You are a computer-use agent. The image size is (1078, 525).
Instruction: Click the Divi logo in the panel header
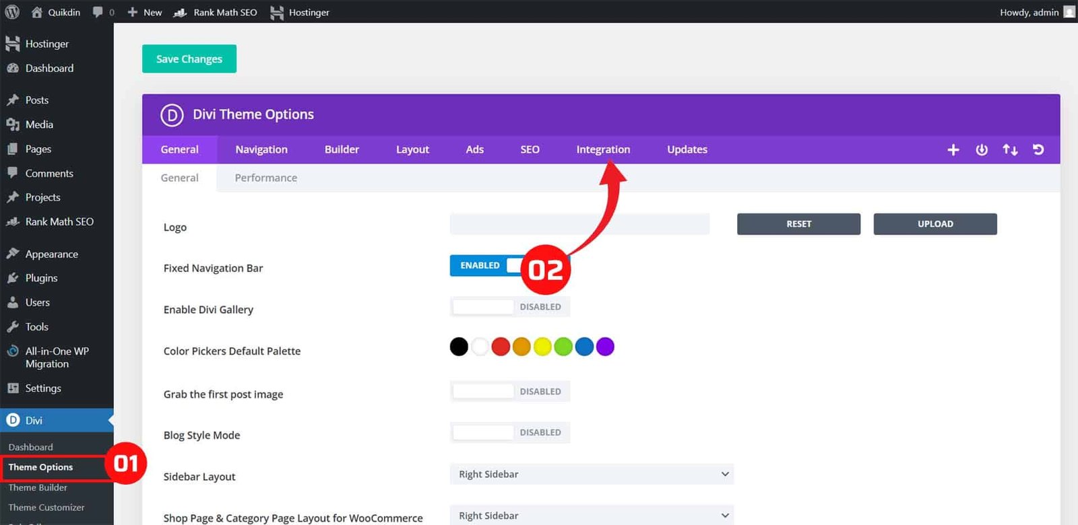click(x=172, y=115)
